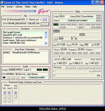Click the "Codec(s) are Installed" video status
The width and height of the screenshot is (105, 111).
(x=77, y=20)
